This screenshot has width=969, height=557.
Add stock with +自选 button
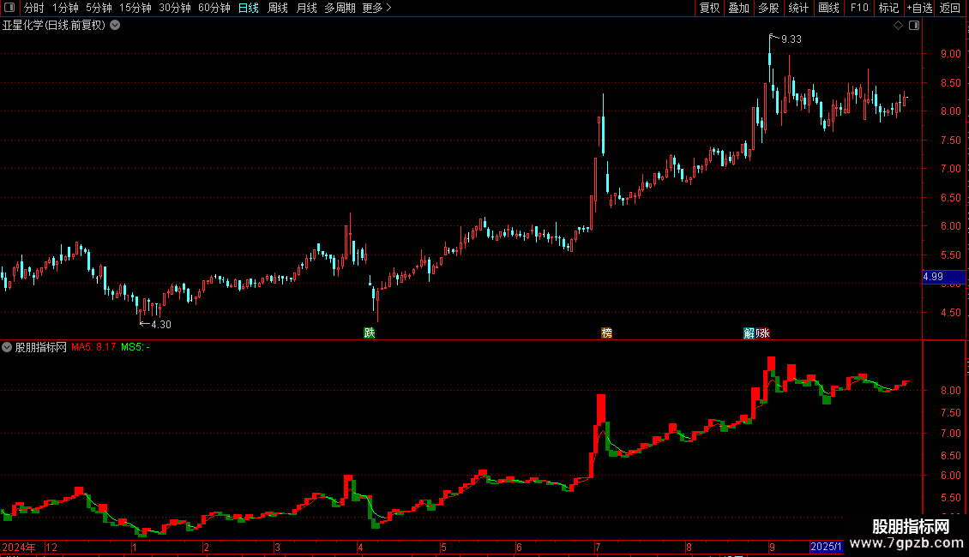pos(919,8)
